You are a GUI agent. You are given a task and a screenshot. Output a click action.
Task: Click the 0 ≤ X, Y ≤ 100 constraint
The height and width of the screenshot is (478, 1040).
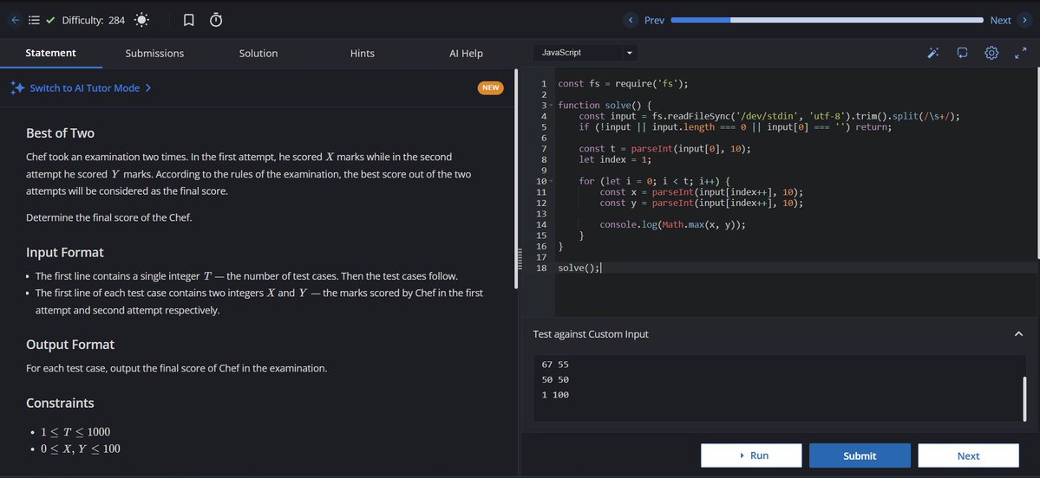(x=81, y=449)
